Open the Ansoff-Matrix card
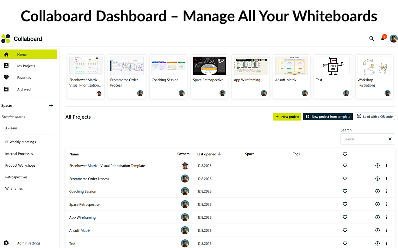This screenshot has height=248, width=398. tap(292, 76)
